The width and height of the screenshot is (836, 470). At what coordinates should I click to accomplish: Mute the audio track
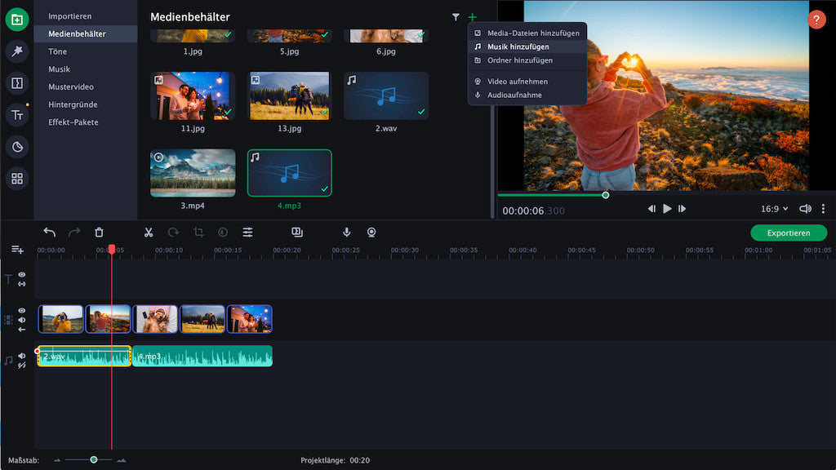tap(22, 356)
